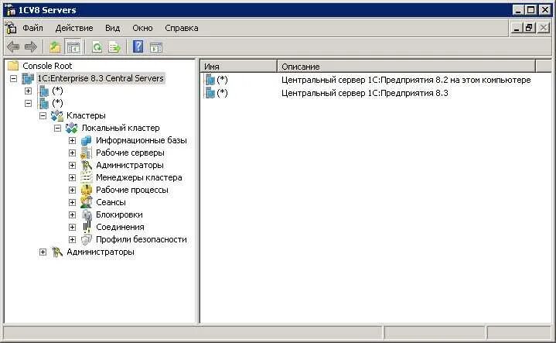The width and height of the screenshot is (556, 343).
Task: Minimize the inner console child window
Action: point(517,27)
